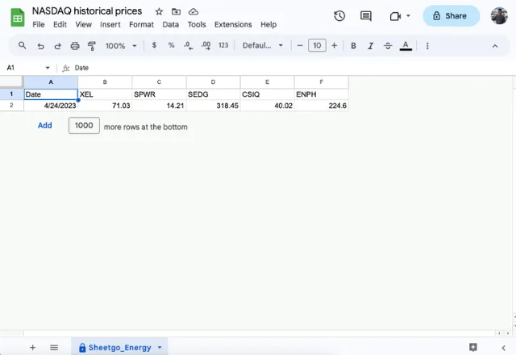This screenshot has height=355, width=516.
Task: Select the cell containing 40.02
Action: (267, 106)
